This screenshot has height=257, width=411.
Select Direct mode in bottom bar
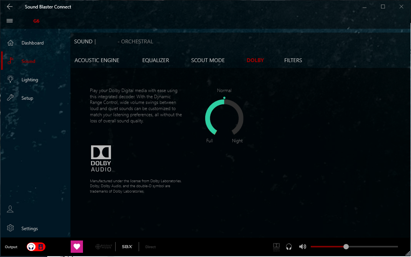[151, 247]
